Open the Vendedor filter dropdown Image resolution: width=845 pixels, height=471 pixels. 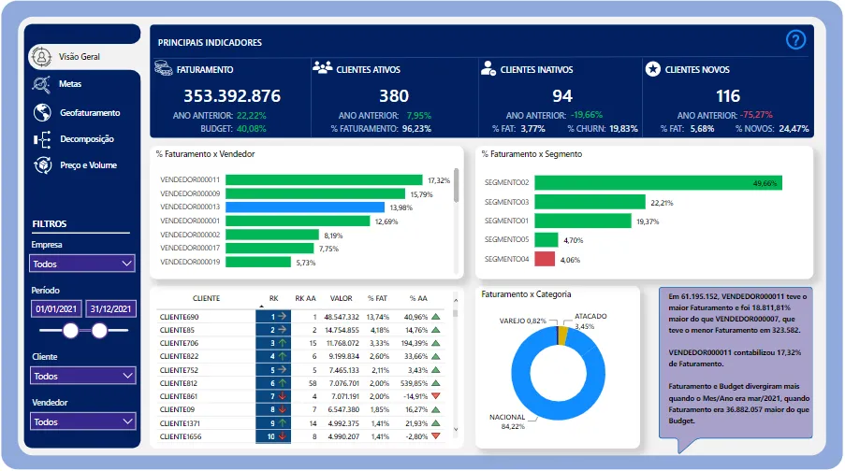(x=82, y=421)
